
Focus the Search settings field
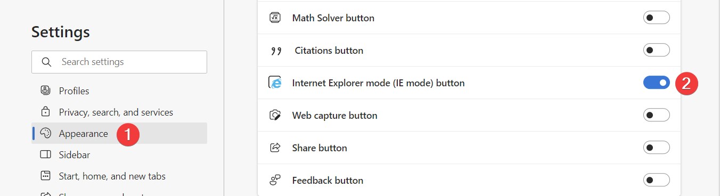click(x=119, y=62)
